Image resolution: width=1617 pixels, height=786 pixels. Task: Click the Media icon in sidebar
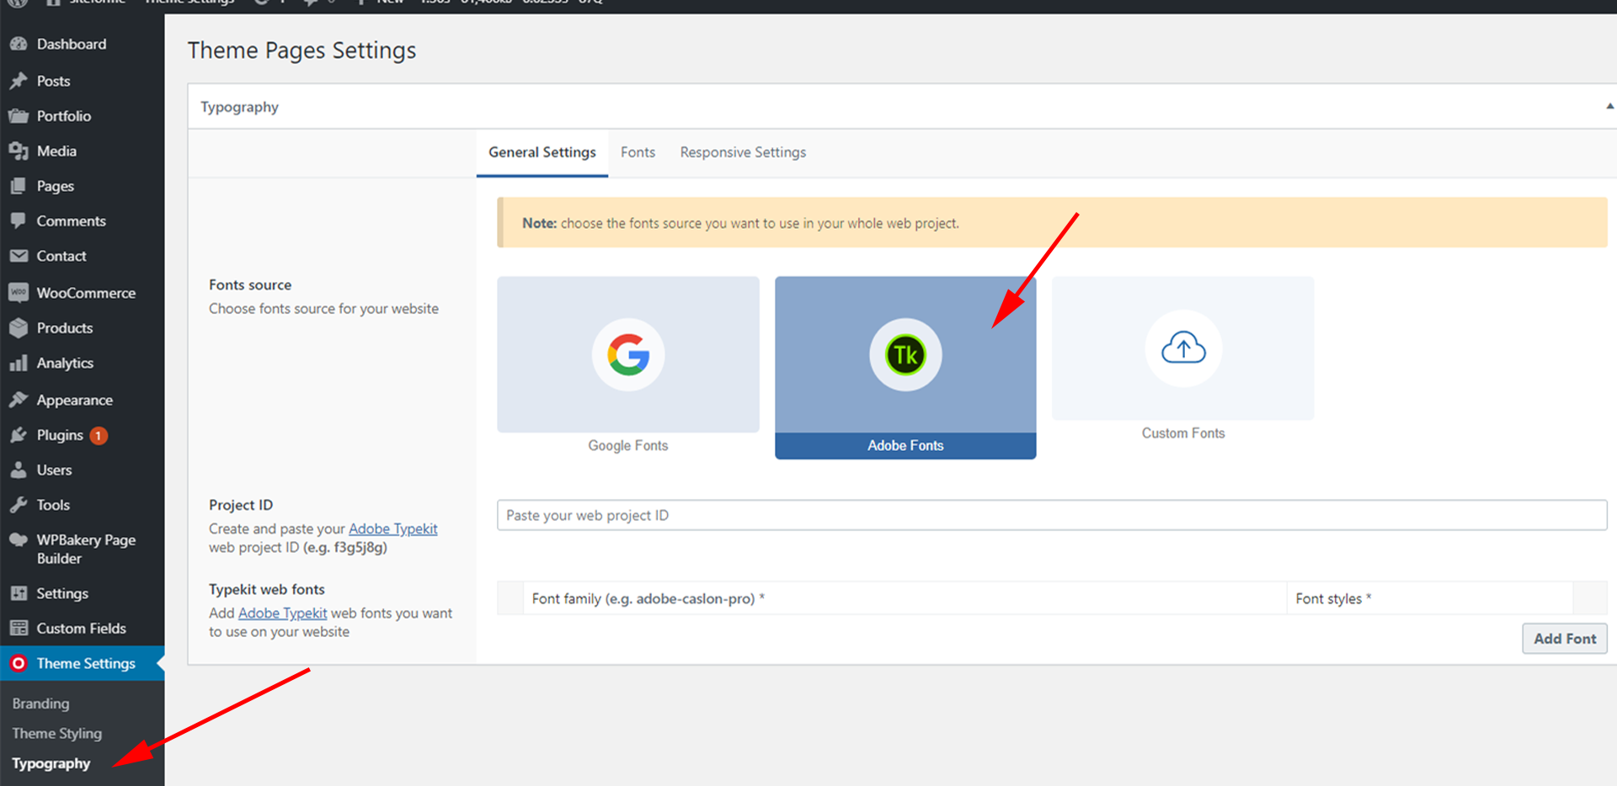pos(19,151)
